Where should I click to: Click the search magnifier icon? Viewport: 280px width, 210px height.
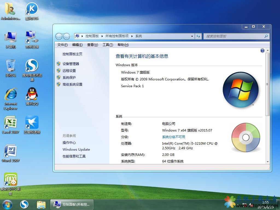[266, 36]
